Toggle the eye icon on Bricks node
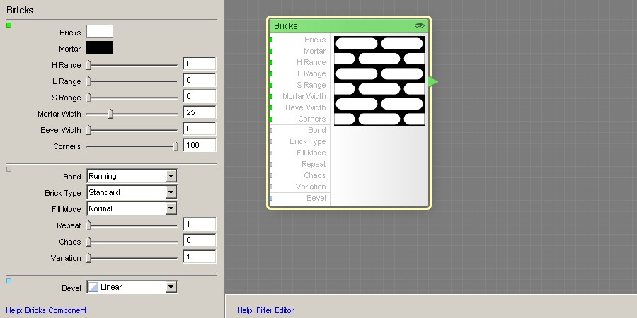 pyautogui.click(x=420, y=25)
